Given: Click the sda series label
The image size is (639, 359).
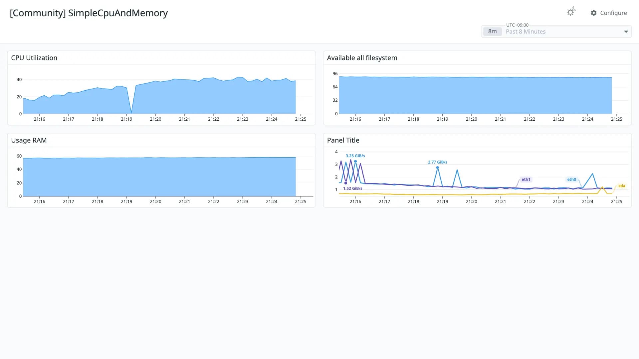Looking at the screenshot, I should (622, 186).
